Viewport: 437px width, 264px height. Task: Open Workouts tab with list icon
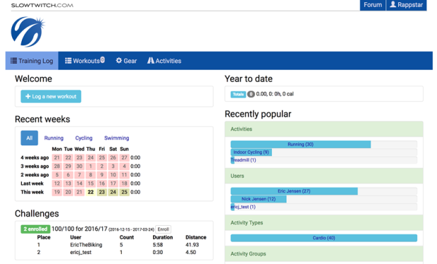(x=85, y=61)
